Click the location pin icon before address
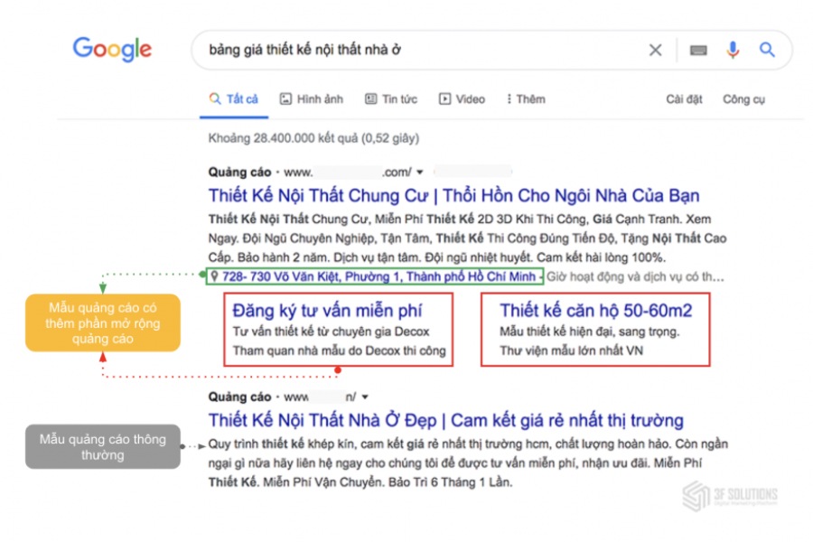813x542 pixels. tap(213, 276)
